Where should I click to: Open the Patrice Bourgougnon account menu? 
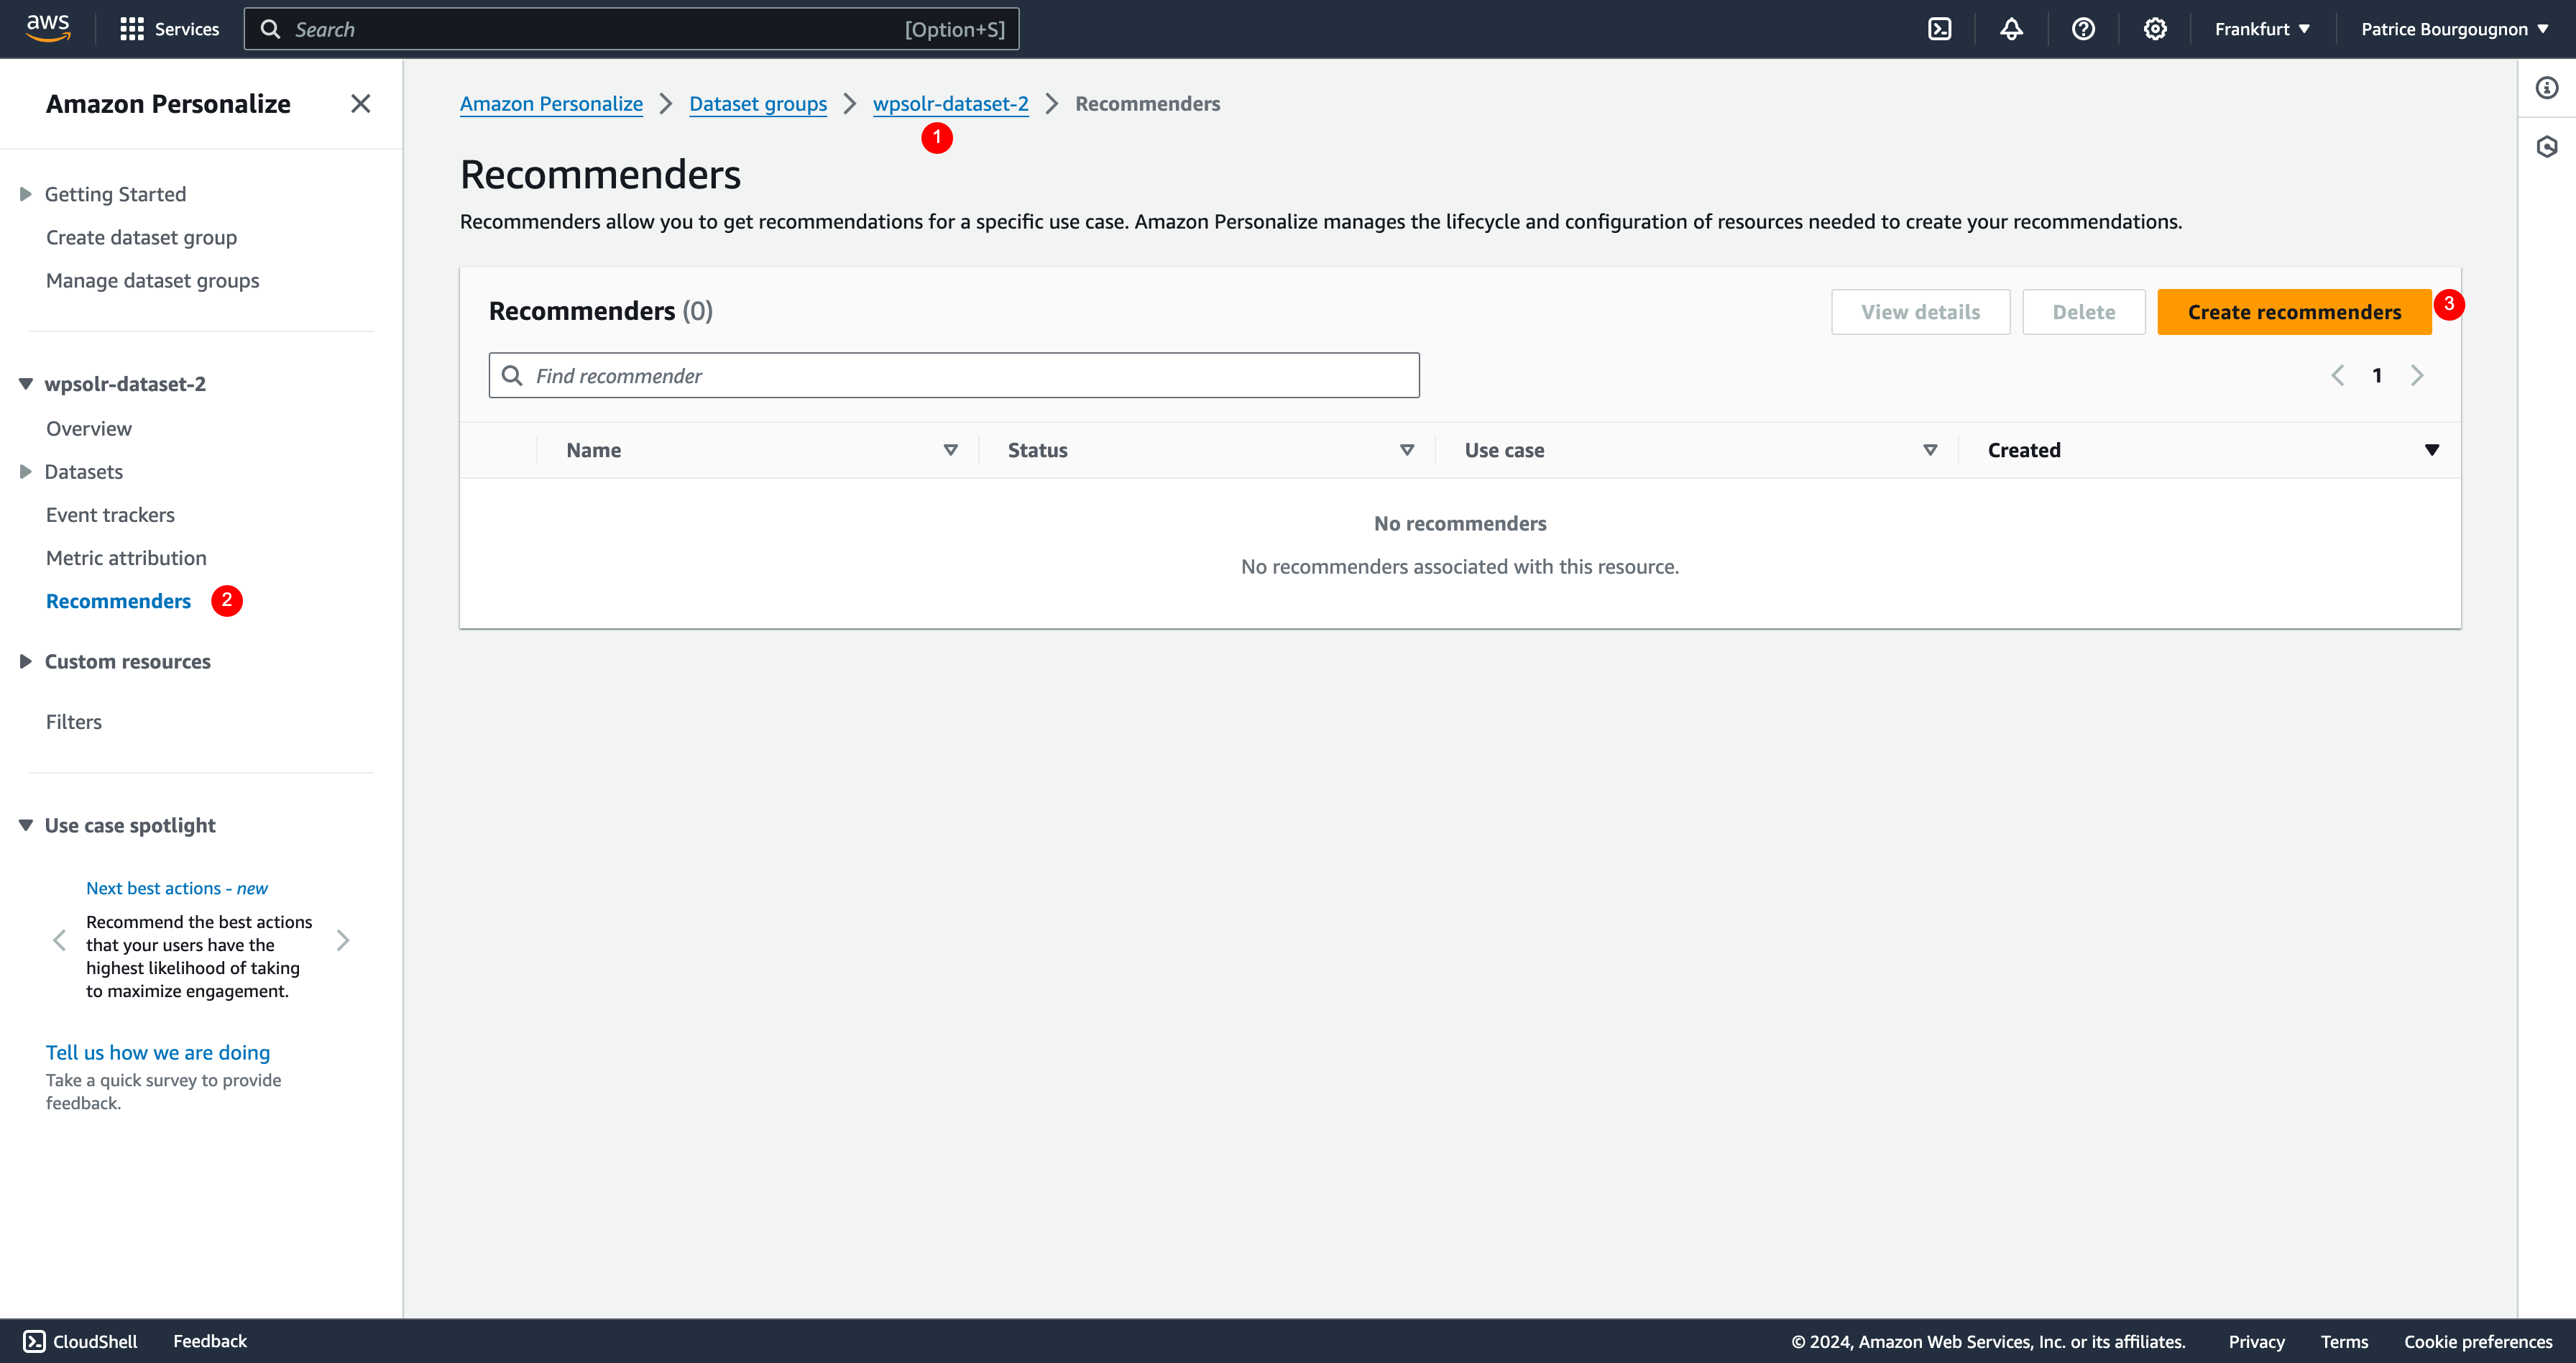tap(2455, 29)
